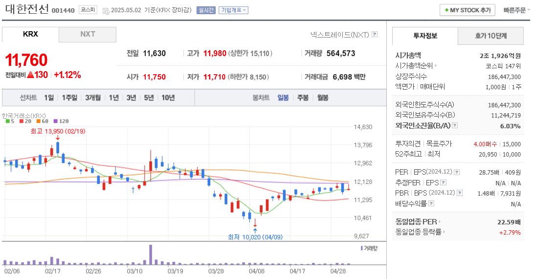This screenshot has width=534, height=279.
Task: Expand the 빠른주문 dropdown
Action: [x=516, y=10]
